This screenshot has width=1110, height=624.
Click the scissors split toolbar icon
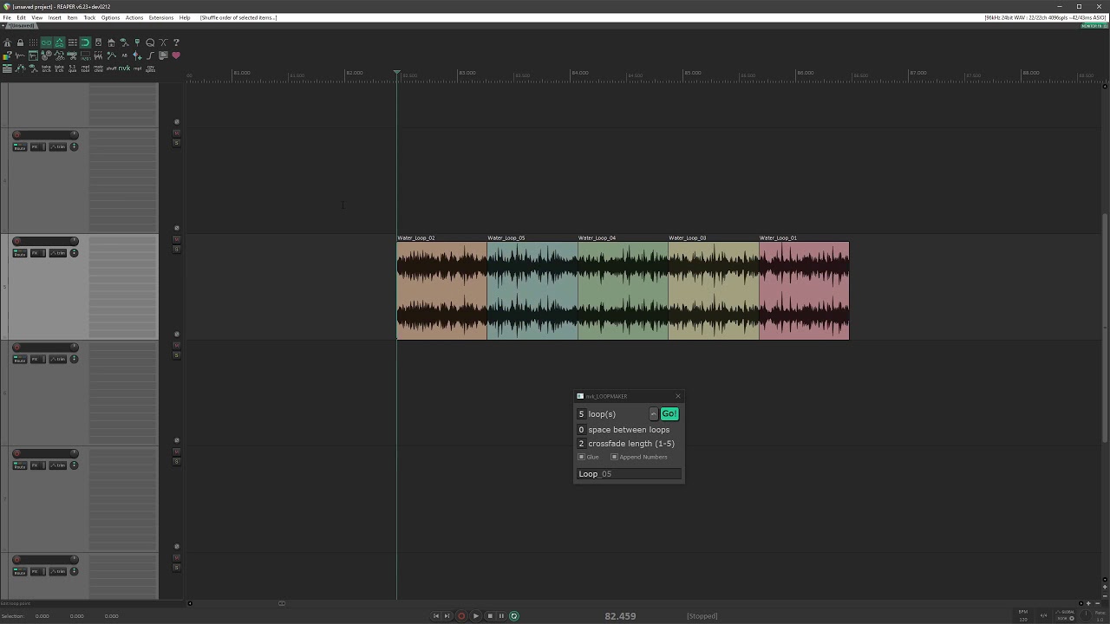click(72, 55)
